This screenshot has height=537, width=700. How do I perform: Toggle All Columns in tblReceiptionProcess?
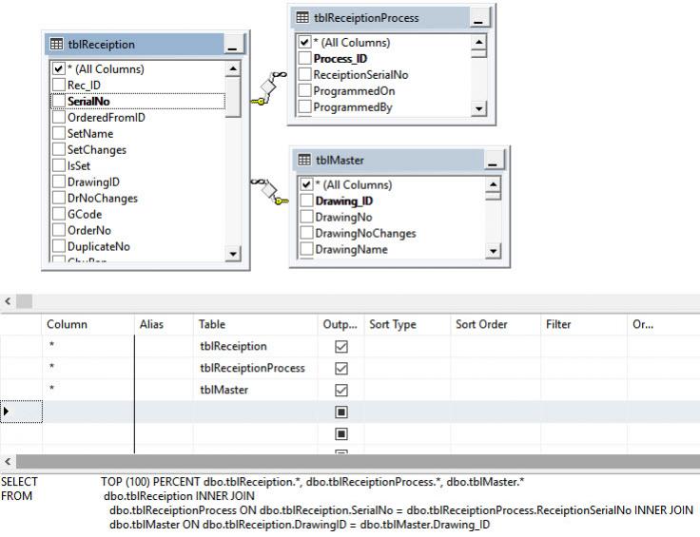[304, 43]
